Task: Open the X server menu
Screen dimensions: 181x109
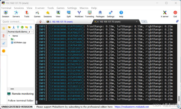Action: (x=40, y=8)
